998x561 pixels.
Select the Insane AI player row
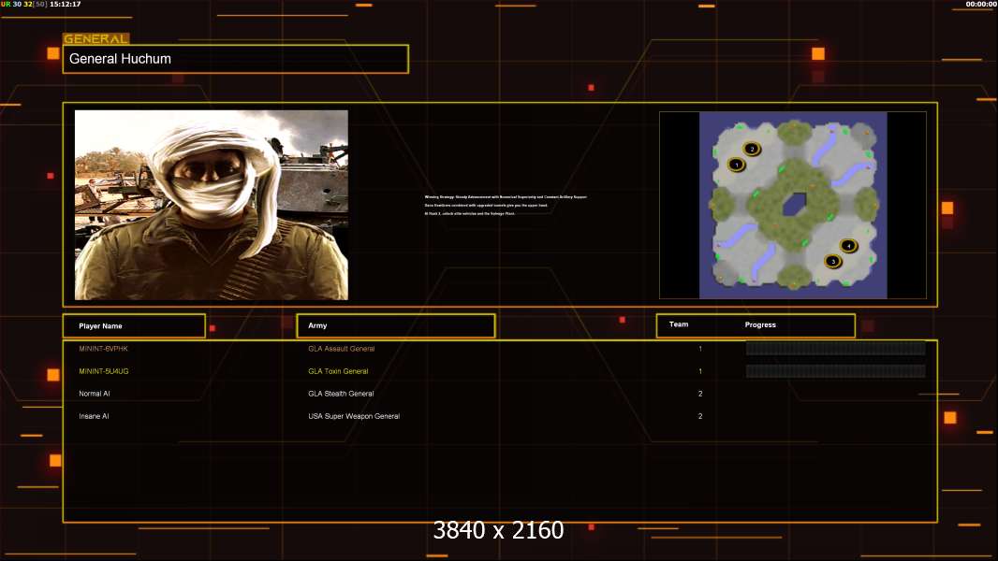pos(500,416)
